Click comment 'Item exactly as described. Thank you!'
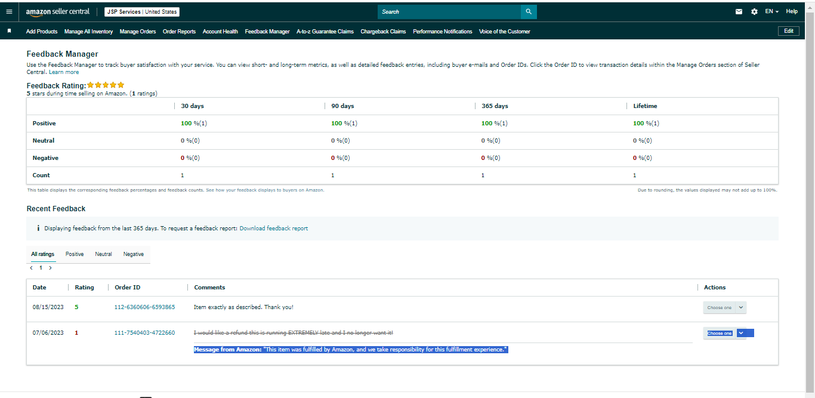Viewport: 815px width, 398px height. tap(243, 307)
